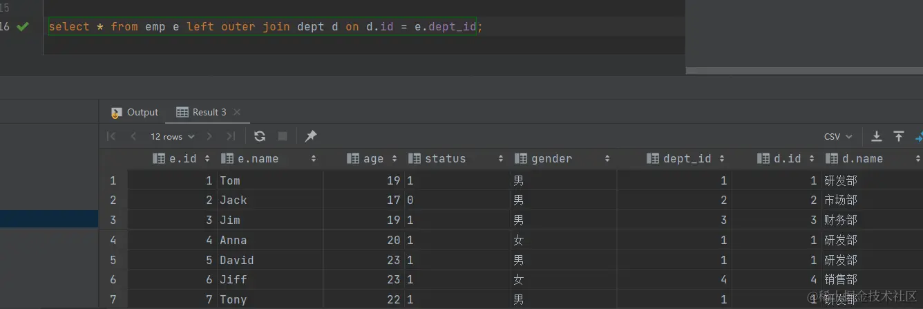Click the green checkmark in the editor gutter
This screenshot has height=309, width=923.
tap(23, 27)
